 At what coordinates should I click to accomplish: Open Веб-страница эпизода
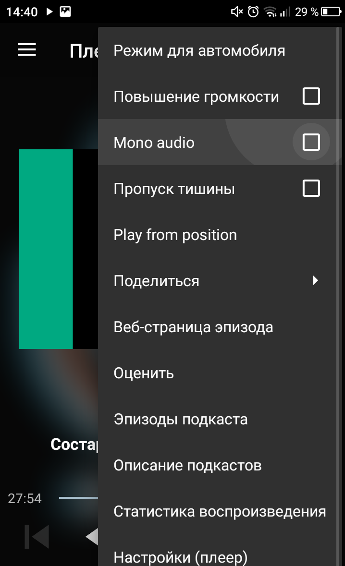click(220, 327)
